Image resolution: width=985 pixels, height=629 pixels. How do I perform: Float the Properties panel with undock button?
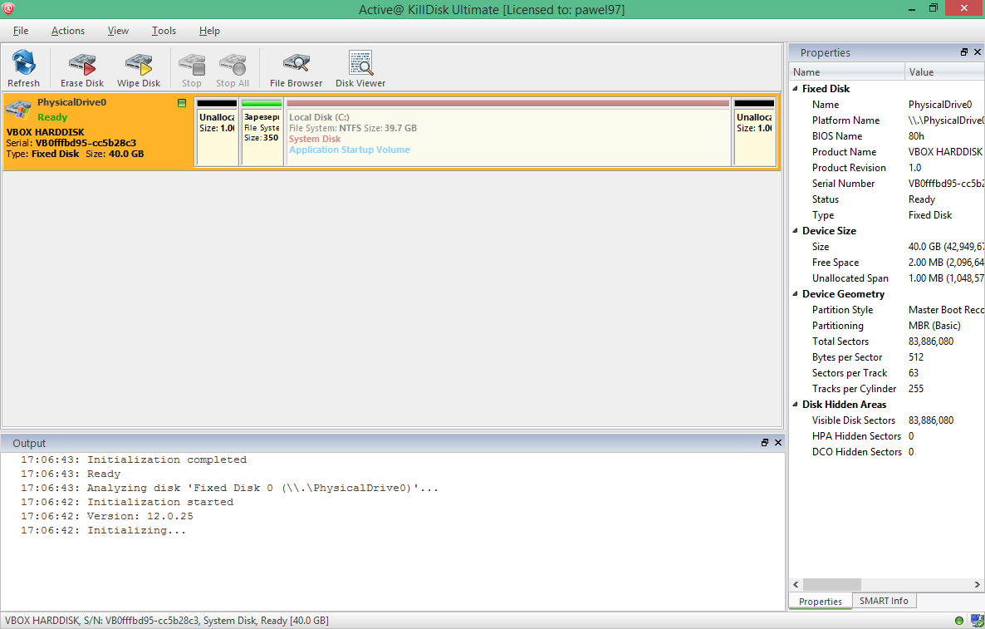[964, 52]
